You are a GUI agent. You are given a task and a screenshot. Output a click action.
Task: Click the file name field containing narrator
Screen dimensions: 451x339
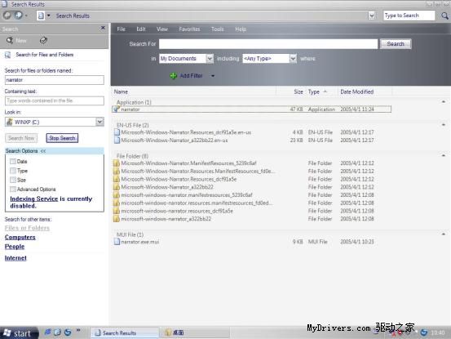(55, 80)
